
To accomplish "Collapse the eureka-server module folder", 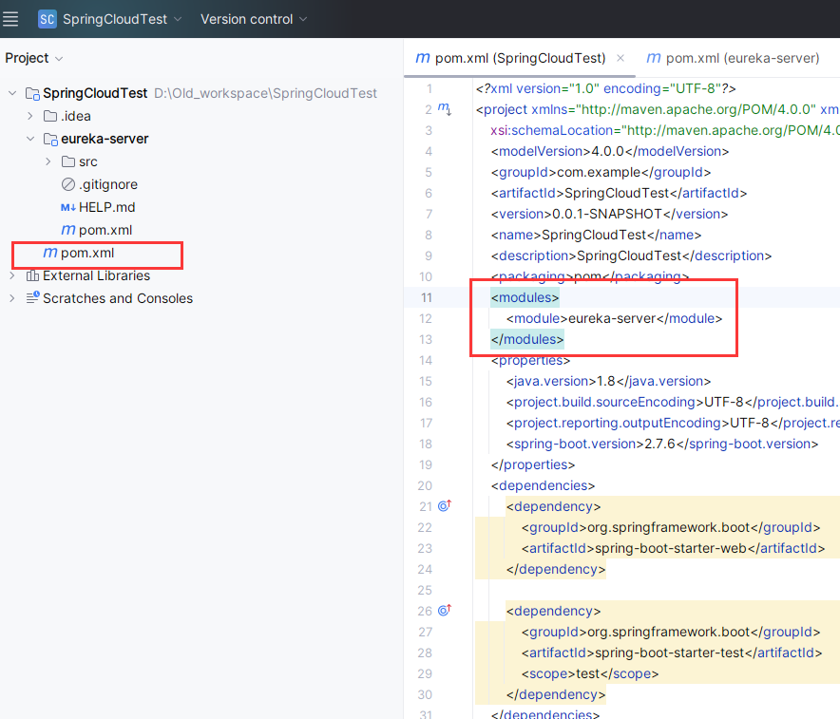I will (x=31, y=139).
